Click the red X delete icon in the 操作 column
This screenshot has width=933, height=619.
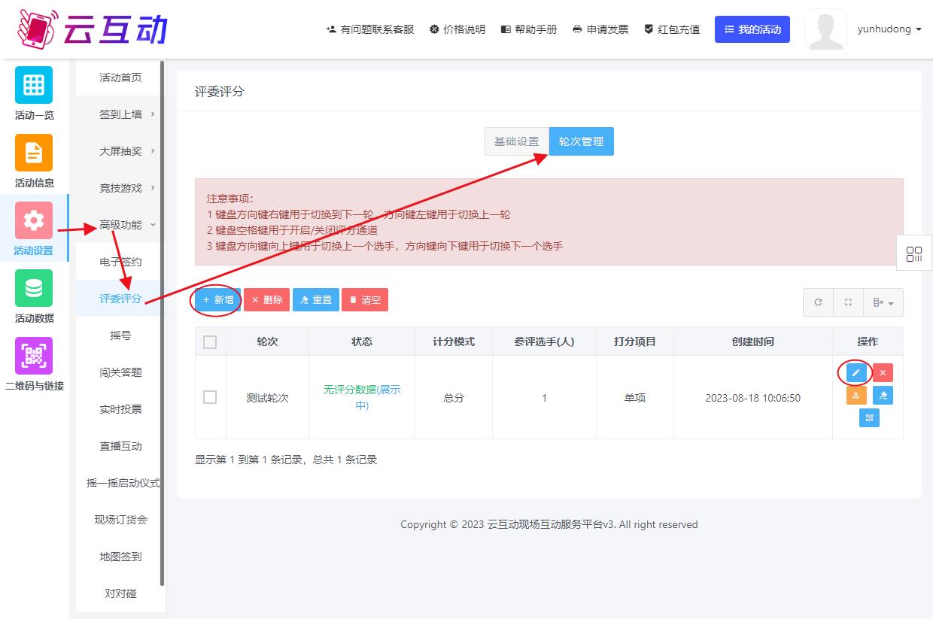coord(883,373)
